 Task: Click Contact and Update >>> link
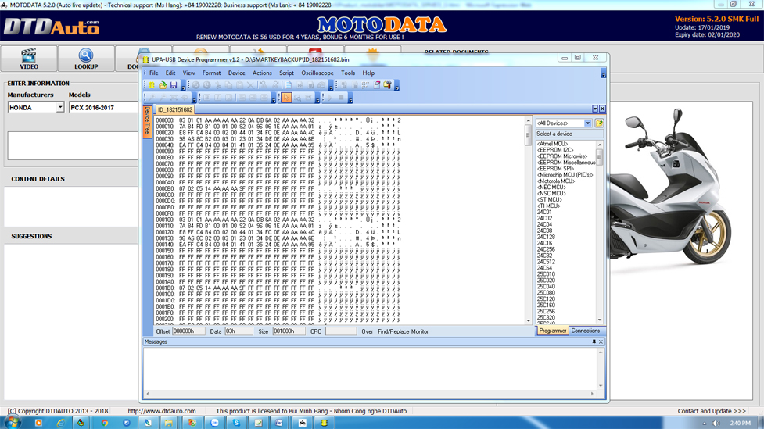[712, 411]
